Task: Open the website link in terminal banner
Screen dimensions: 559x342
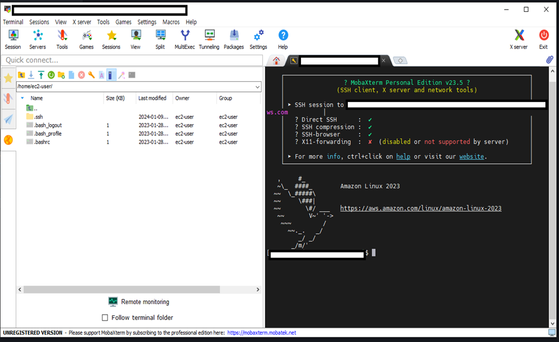Action: (x=472, y=157)
